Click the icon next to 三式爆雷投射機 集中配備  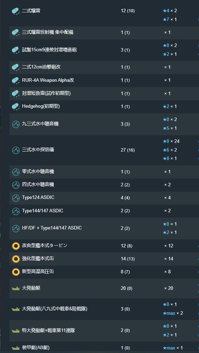pyautogui.click(x=16, y=33)
